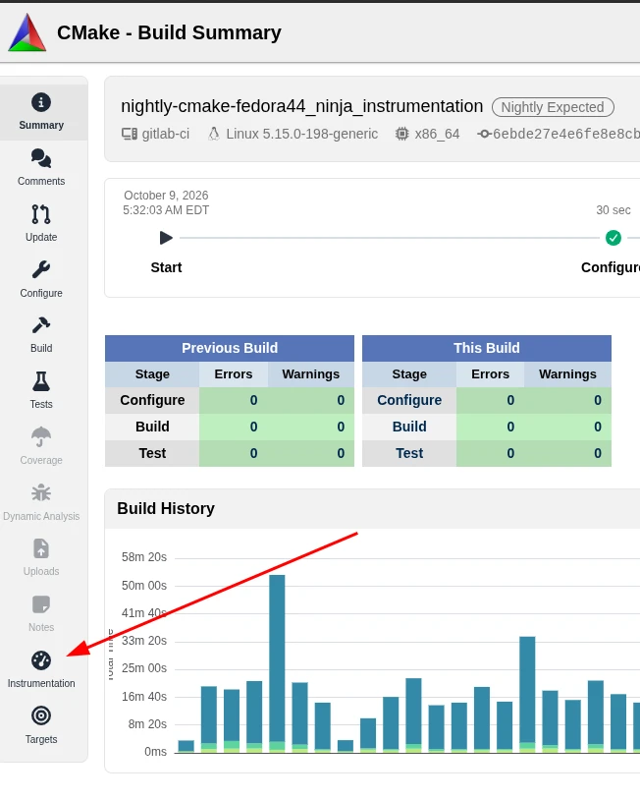This screenshot has width=640, height=800.
Task: Open the Update pull-request icon
Action: pyautogui.click(x=41, y=214)
